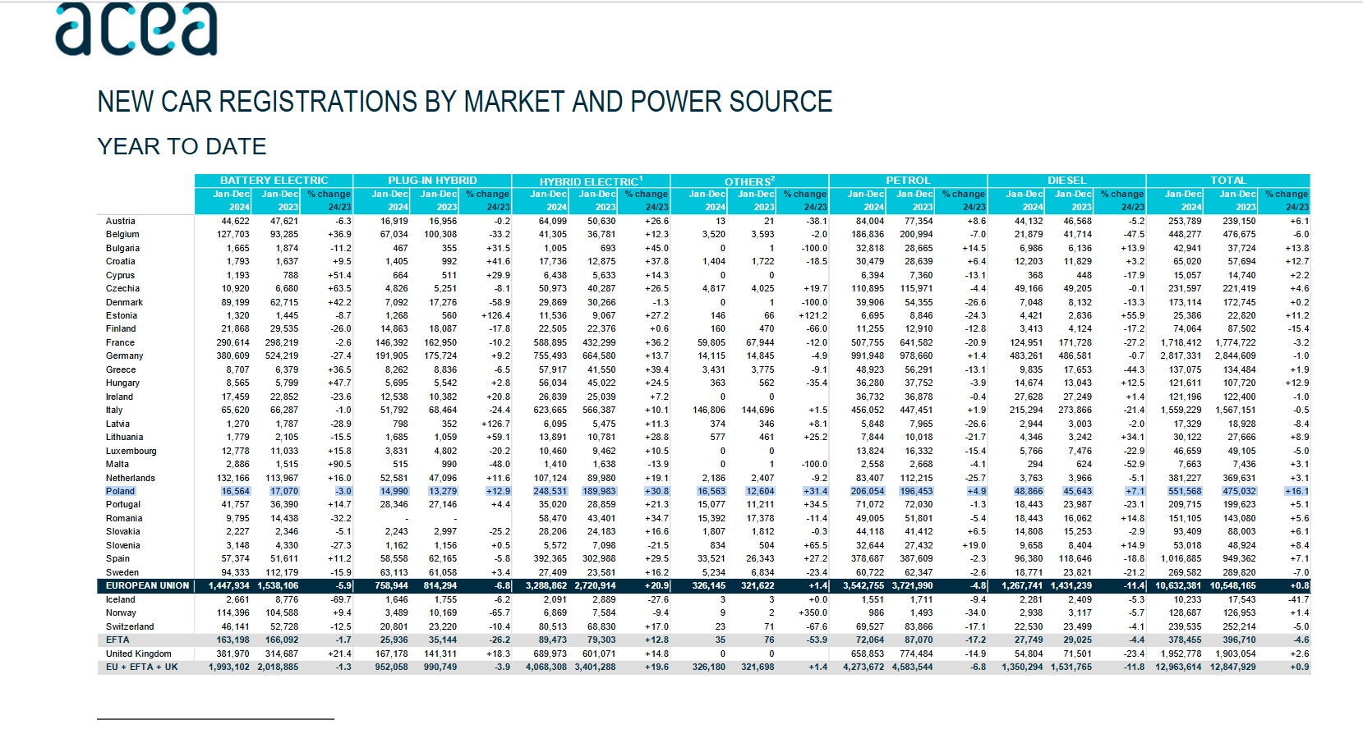Select the Bulgaria row label
Image resolution: width=1363 pixels, height=734 pixels.
122,248
